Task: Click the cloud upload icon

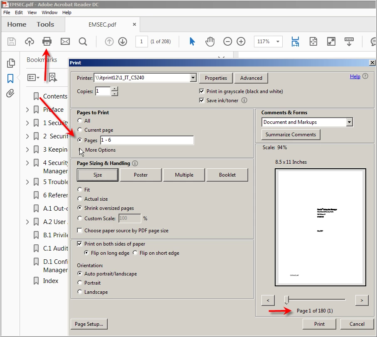Action: pos(30,42)
